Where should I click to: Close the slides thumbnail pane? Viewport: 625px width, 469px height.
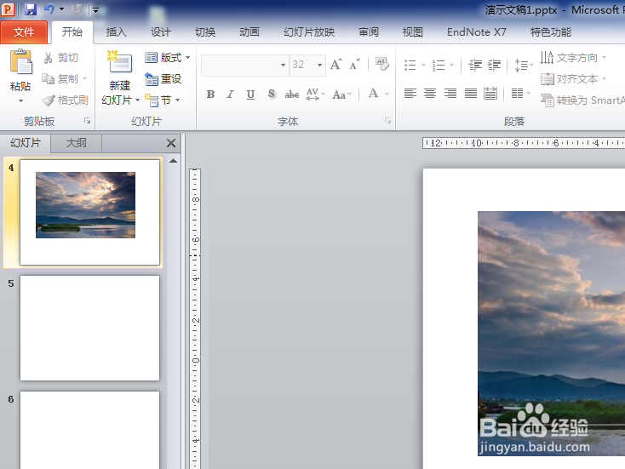pos(171,143)
